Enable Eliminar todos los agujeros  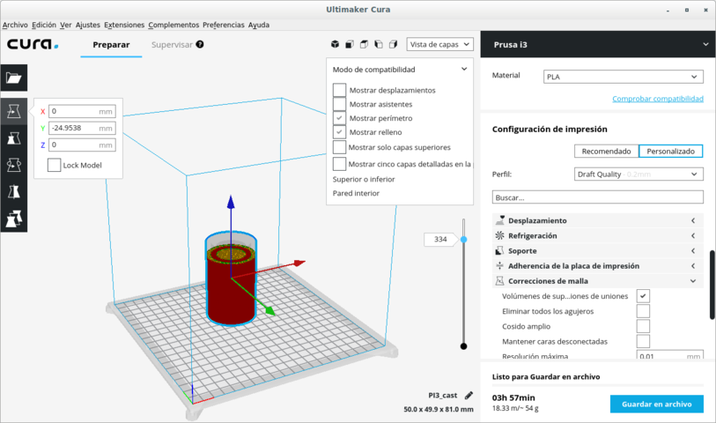pyautogui.click(x=643, y=311)
